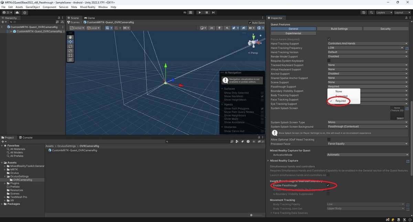Click Search by Label icon in Project
This screenshot has height=222, width=413.
pos(242,141)
